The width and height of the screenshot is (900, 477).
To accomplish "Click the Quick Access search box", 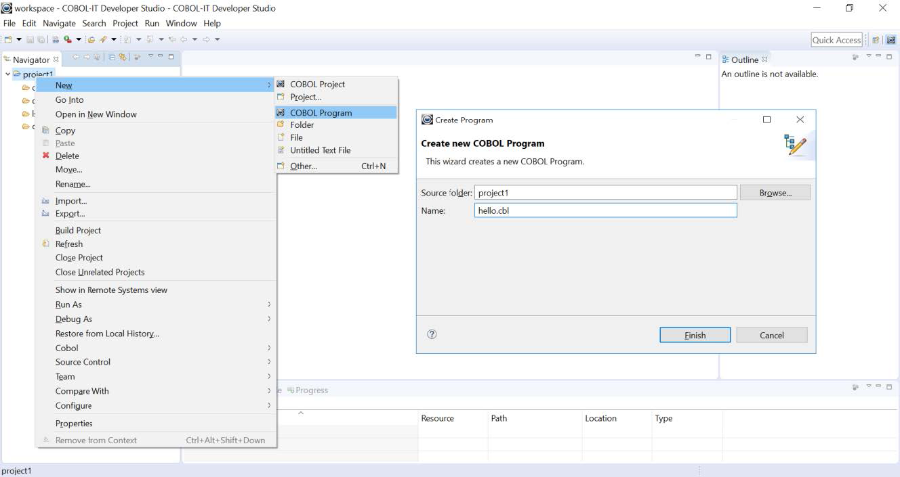I will point(836,40).
